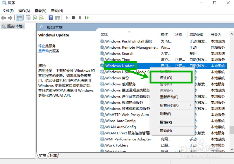Image resolution: width=234 pixels, height=164 pixels.
Task: Click the scrollbar down arrow
Action: (x=232, y=149)
